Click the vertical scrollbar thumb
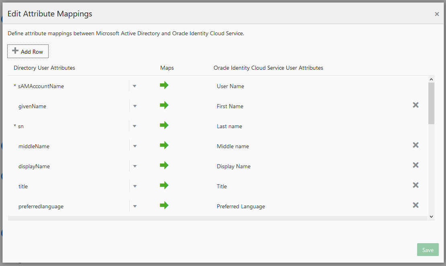The width and height of the screenshot is (446, 266). pyautogui.click(x=431, y=103)
